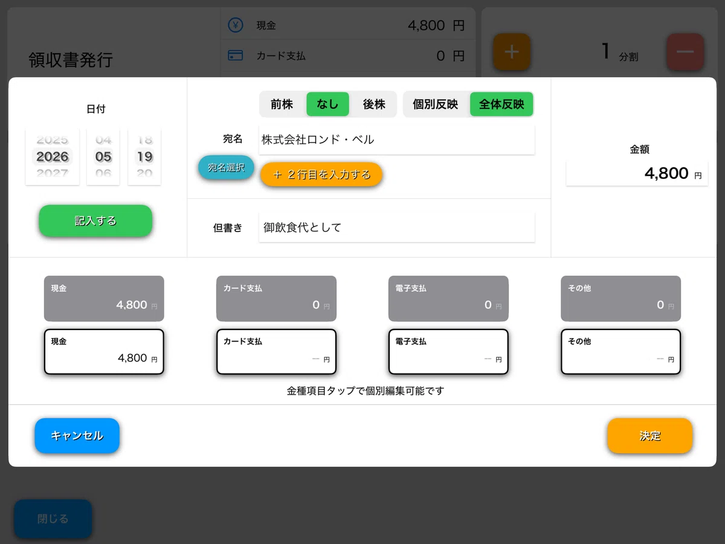Click gray 電子支払 0 summary card
The width and height of the screenshot is (725, 544).
coord(448,299)
